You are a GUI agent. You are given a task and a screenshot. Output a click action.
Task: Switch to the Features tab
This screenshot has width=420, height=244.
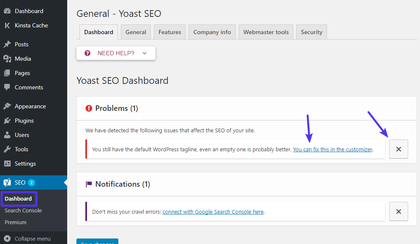click(169, 32)
